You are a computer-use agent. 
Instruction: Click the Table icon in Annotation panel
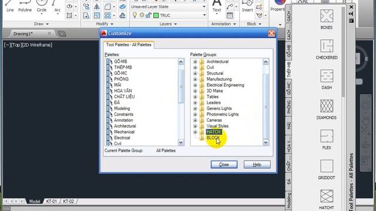click(x=230, y=16)
